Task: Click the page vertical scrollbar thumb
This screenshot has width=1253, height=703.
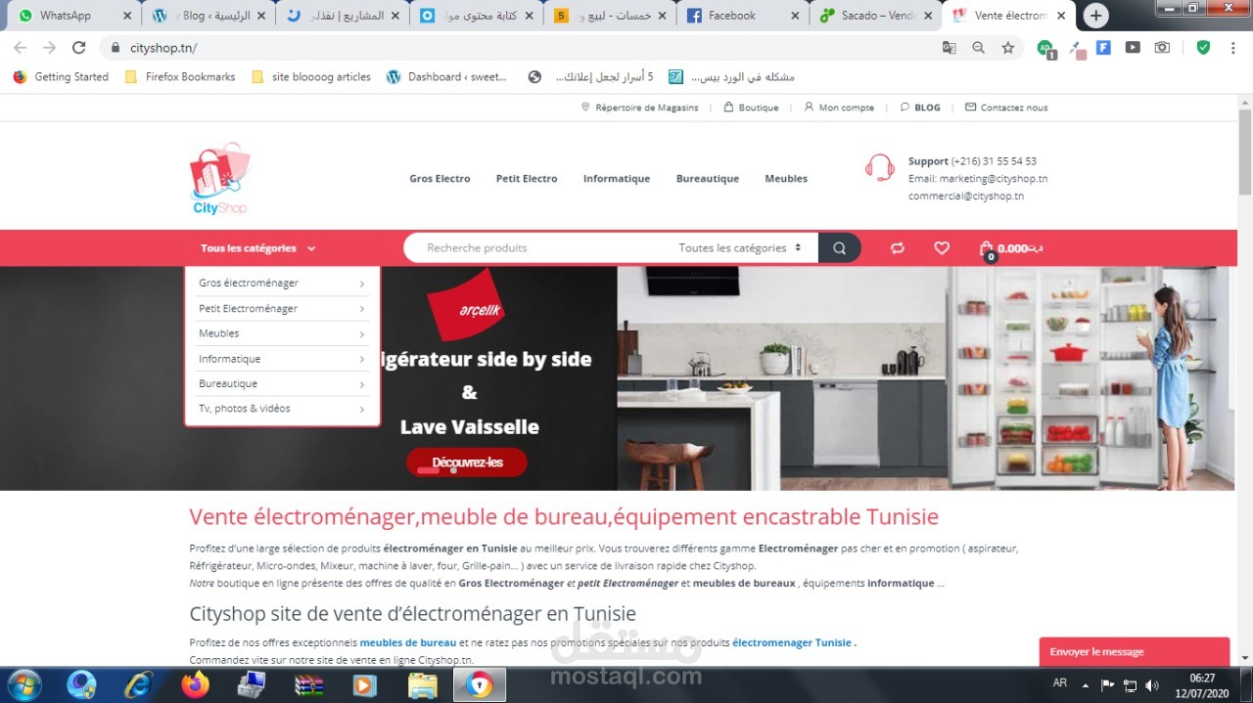Action: pyautogui.click(x=1245, y=152)
